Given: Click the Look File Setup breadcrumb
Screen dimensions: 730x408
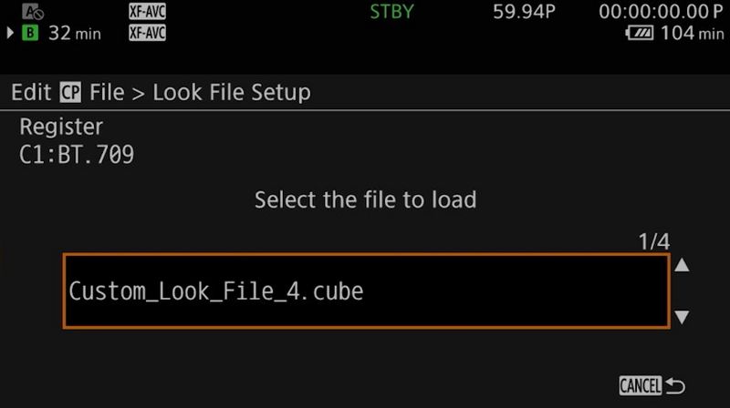Looking at the screenshot, I should [x=232, y=92].
